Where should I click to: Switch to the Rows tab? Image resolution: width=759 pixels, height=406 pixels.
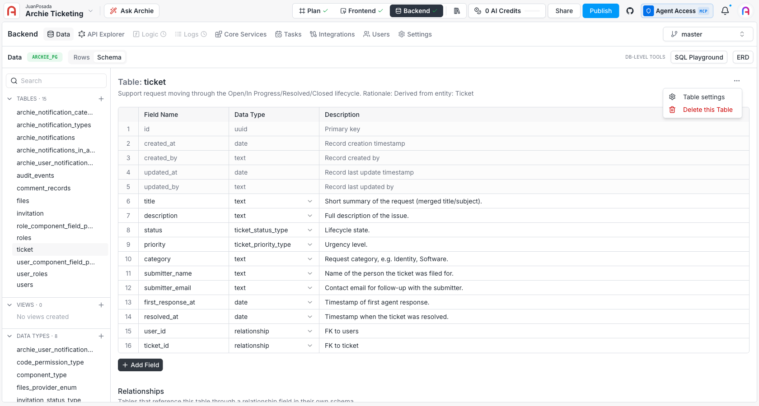pos(81,57)
